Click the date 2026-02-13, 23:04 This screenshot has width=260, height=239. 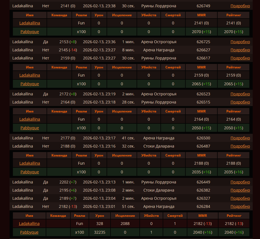[x=99, y=198]
